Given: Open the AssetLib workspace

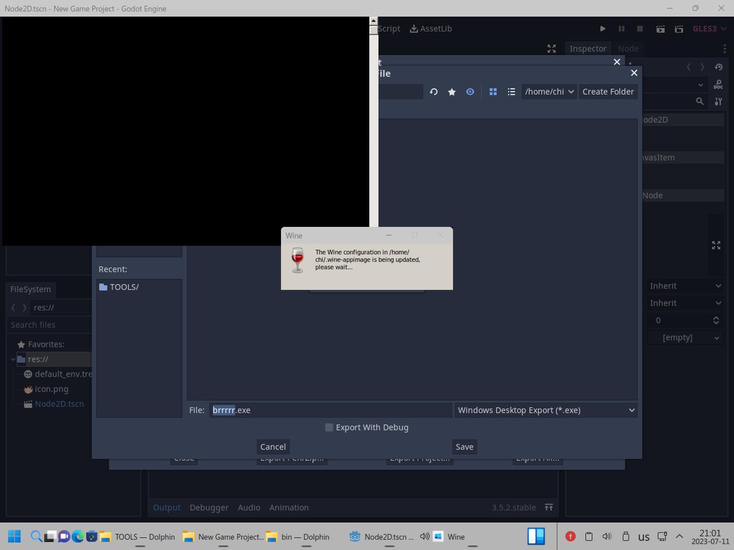Looking at the screenshot, I should (x=431, y=29).
